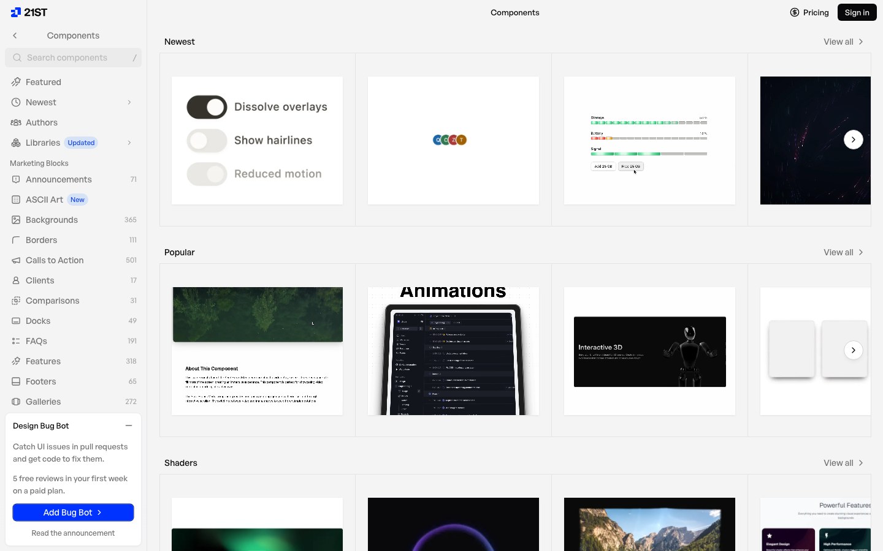Open the Read the announcement link
Viewport: 883px width, 551px height.
[73, 533]
